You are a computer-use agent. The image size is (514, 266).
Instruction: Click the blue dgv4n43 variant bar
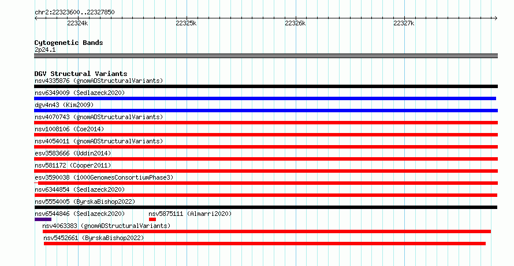click(266, 111)
